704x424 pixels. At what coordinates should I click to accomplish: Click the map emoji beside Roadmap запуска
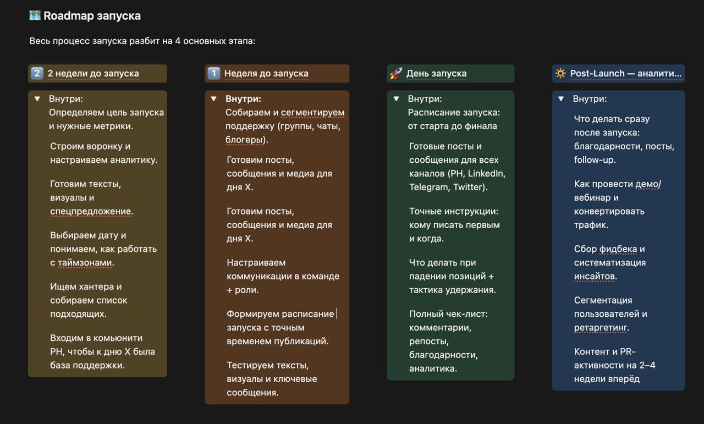[35, 15]
